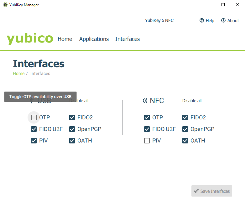Uncheck PIV under USB
The image size is (245, 205).
click(x=34, y=141)
